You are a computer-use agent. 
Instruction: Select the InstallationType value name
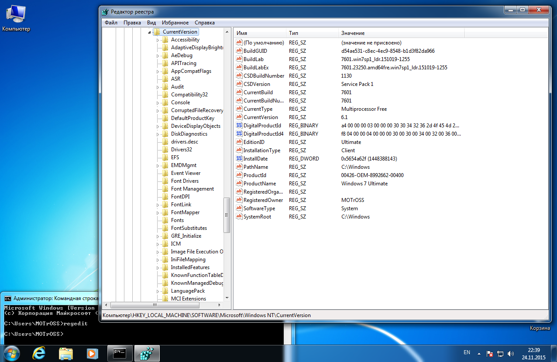click(261, 150)
